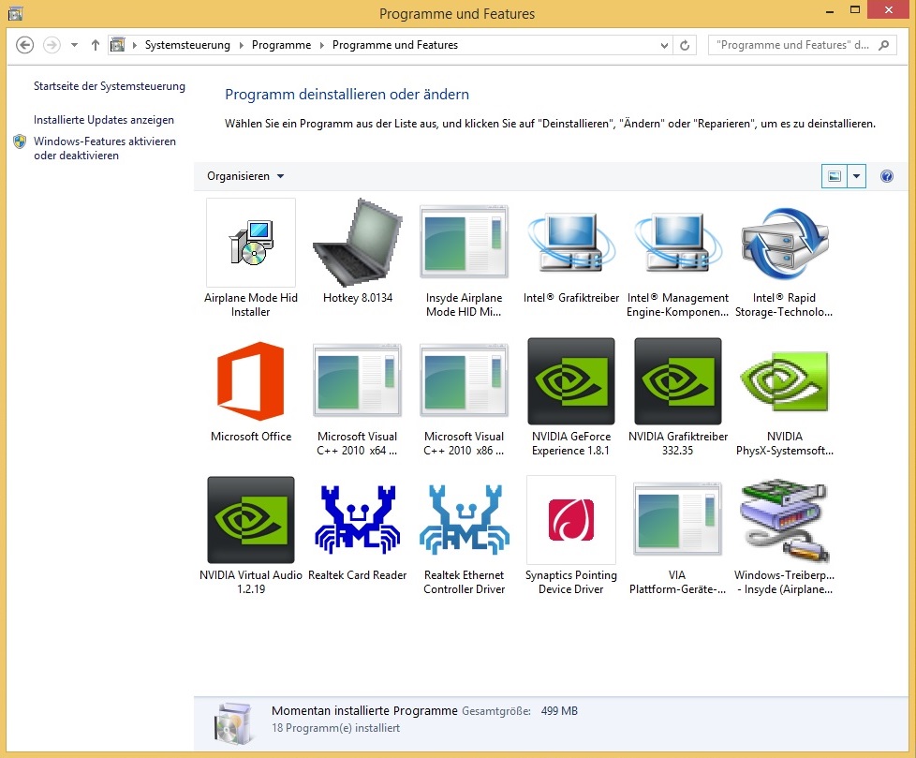Click the window system menu icon in title bar
916x758 pixels.
[x=15, y=13]
